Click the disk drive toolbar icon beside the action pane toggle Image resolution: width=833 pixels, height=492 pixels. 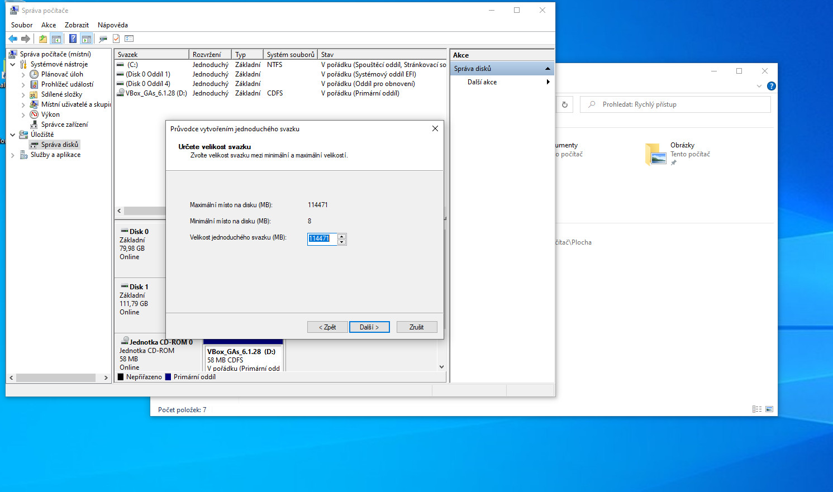coord(103,39)
